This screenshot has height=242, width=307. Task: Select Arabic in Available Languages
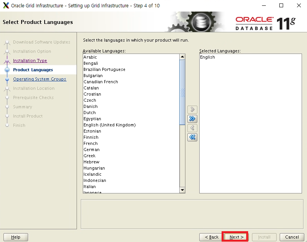(x=131, y=57)
